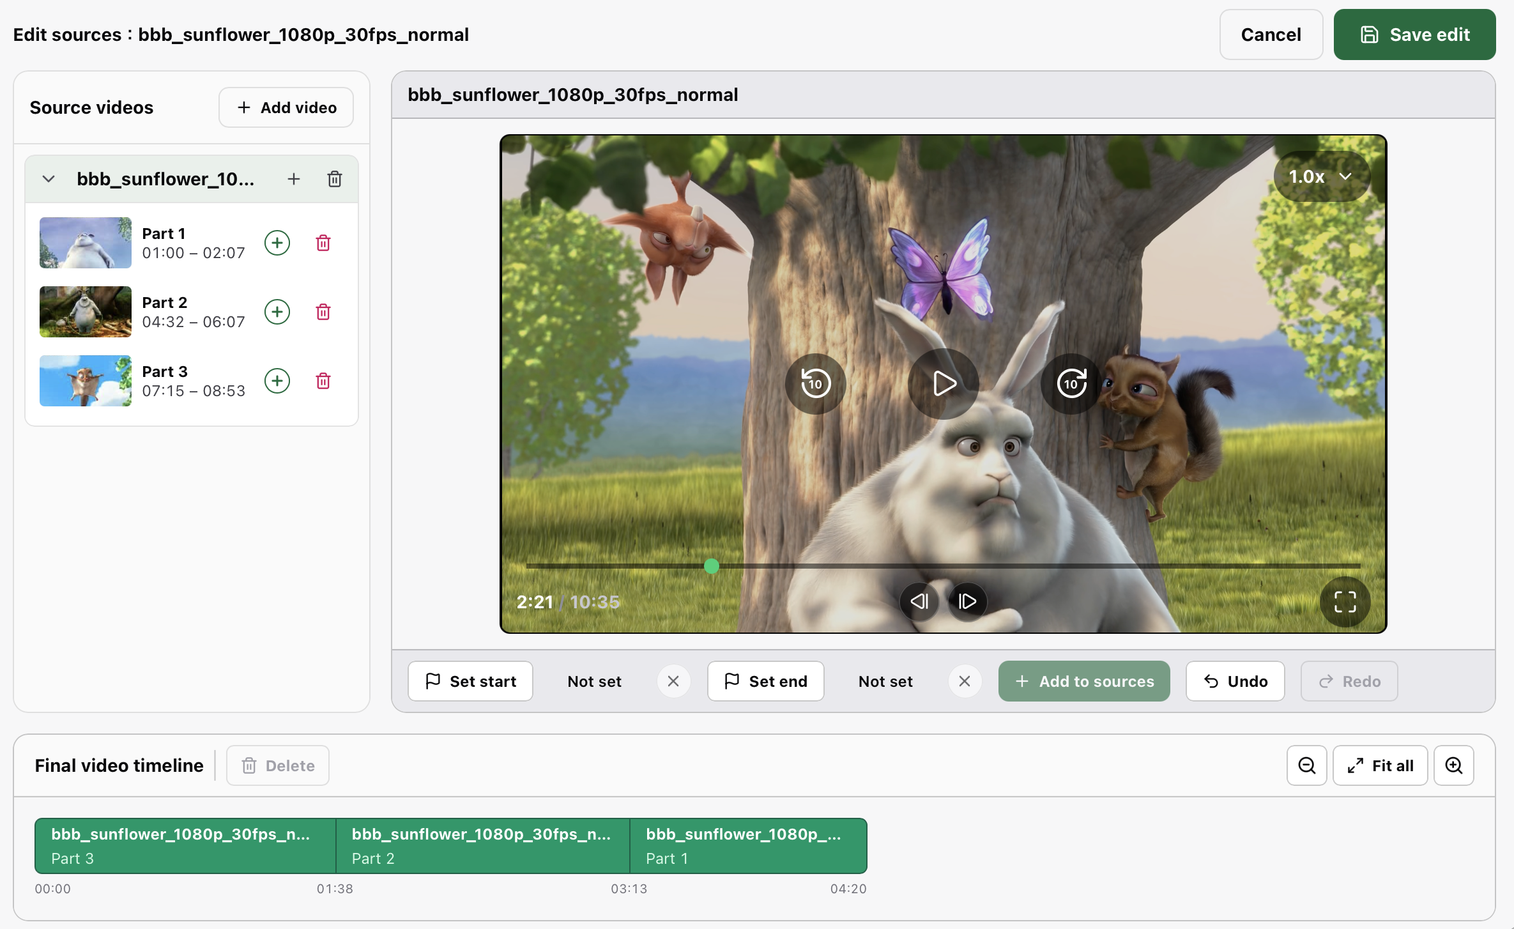This screenshot has height=929, width=1514.
Task: Collapse the bbb_sunflower source group
Action: tap(49, 179)
